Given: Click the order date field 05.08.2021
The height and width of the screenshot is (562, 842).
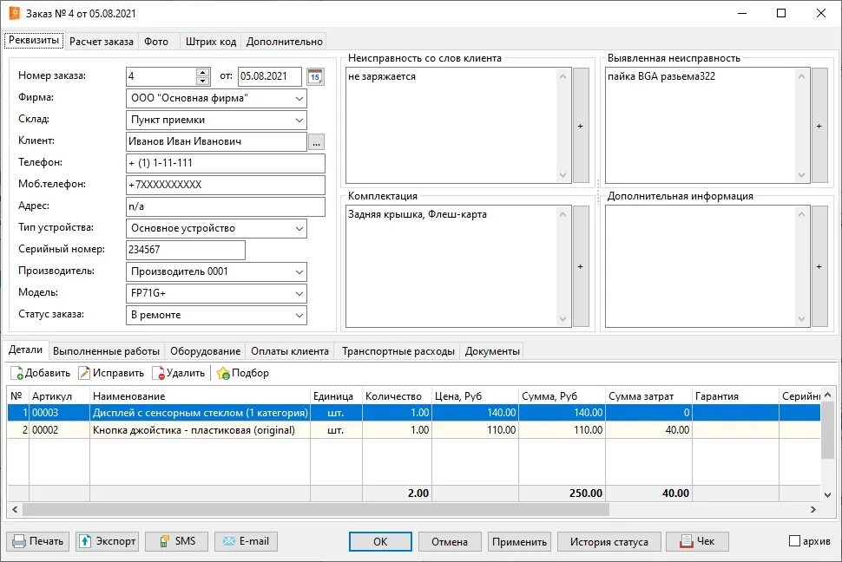Looking at the screenshot, I should [x=270, y=76].
